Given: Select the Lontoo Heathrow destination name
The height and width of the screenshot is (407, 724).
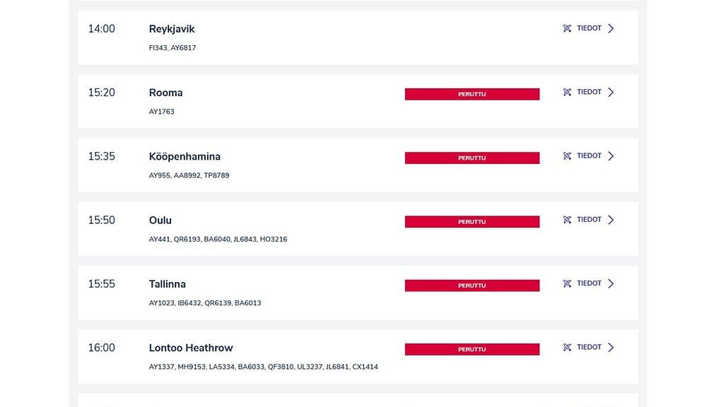Looking at the screenshot, I should click(191, 348).
